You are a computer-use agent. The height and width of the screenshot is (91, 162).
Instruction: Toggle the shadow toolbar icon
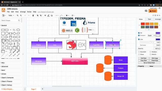52,15
